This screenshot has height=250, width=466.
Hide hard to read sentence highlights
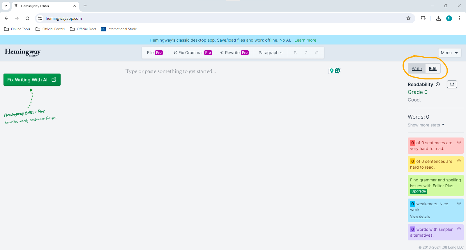pos(459,161)
